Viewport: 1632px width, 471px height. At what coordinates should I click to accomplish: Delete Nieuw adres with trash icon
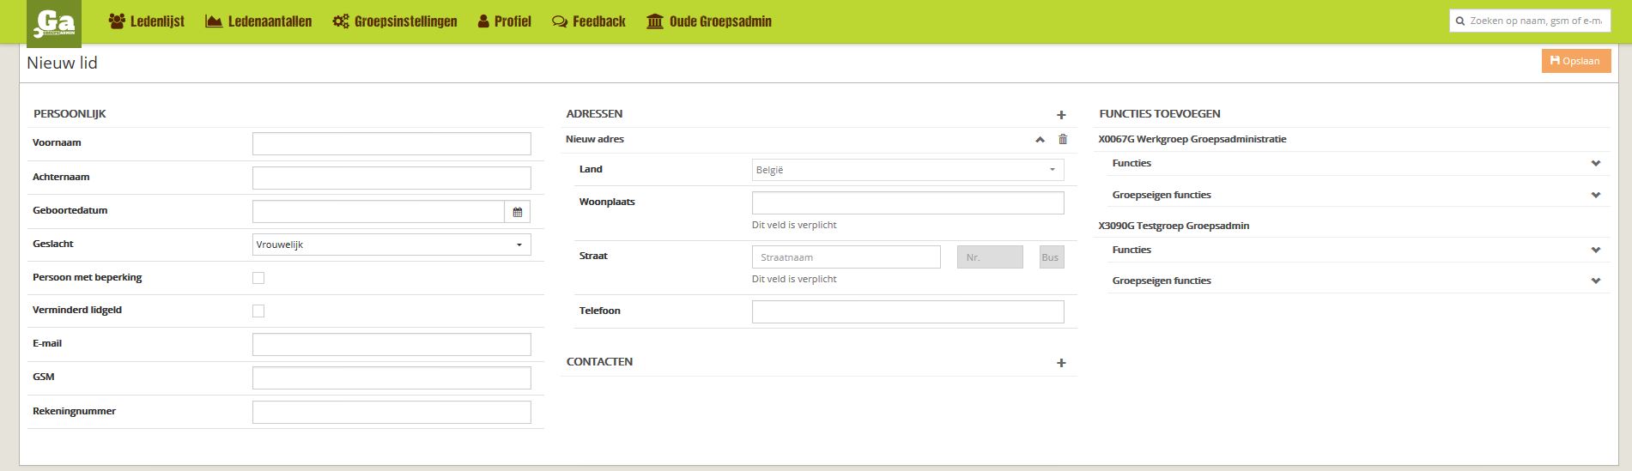(1063, 140)
